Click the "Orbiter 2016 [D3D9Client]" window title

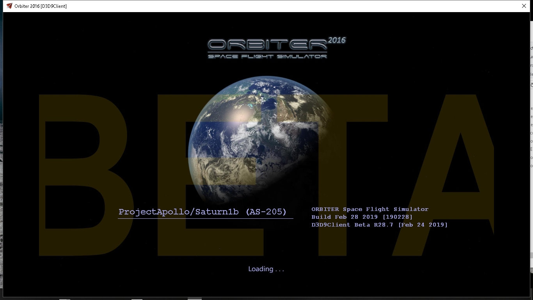pyautogui.click(x=41, y=6)
